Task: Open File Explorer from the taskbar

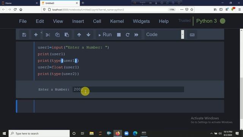Action: (x=92, y=134)
